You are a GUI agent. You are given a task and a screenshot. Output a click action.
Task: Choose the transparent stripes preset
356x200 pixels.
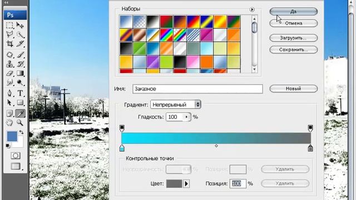tap(193, 35)
